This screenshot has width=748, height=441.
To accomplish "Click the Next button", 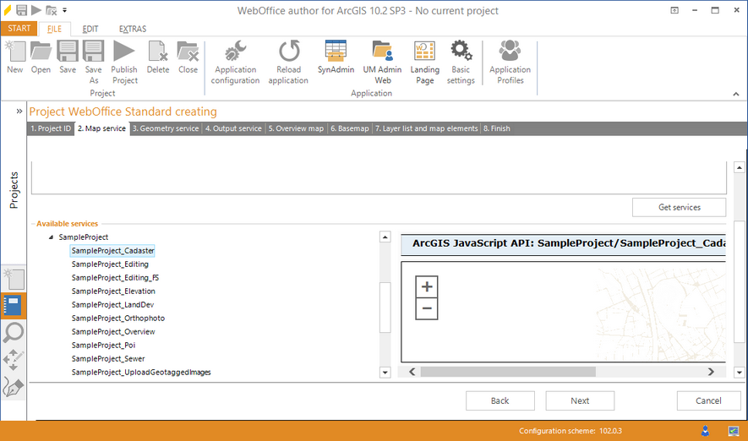I will 580,401.
